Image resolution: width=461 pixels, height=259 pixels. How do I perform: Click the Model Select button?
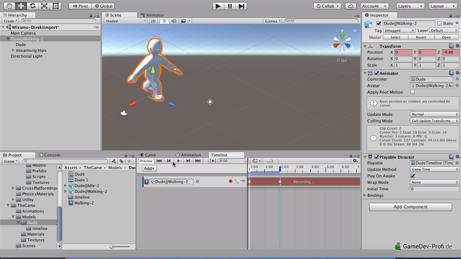point(395,37)
